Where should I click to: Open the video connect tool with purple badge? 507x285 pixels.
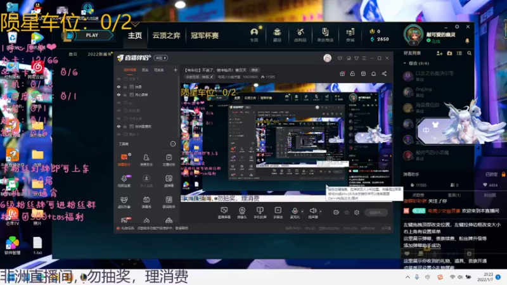pyautogui.click(x=124, y=181)
